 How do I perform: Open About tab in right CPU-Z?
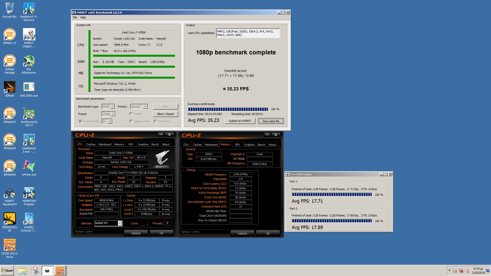point(272,145)
